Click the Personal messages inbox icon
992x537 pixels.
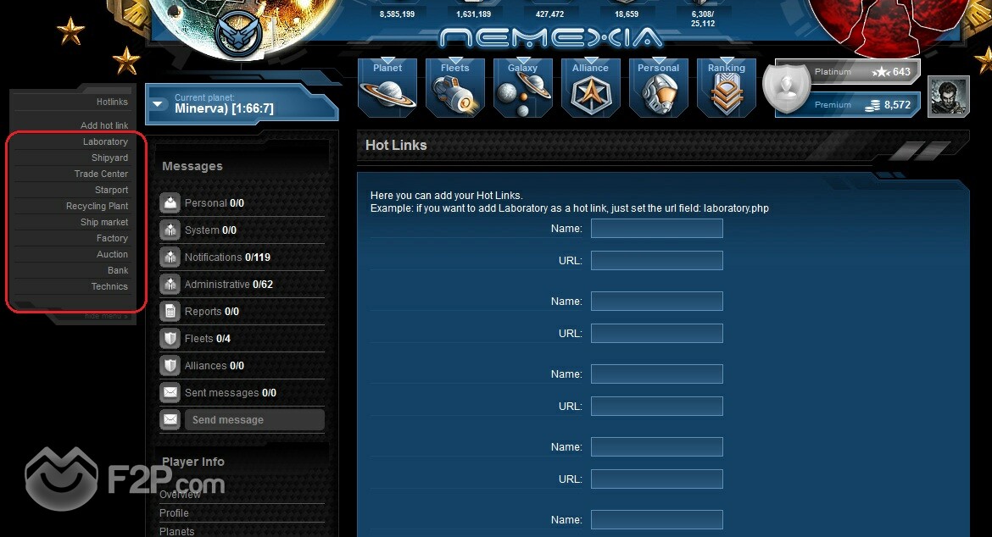click(170, 202)
